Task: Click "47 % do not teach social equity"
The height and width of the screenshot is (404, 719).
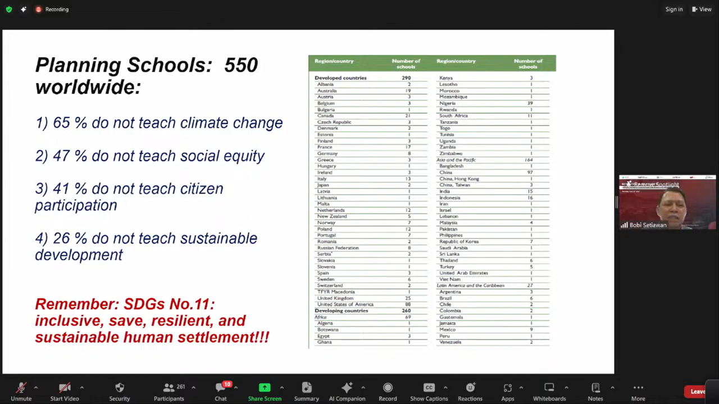Action: click(x=149, y=156)
